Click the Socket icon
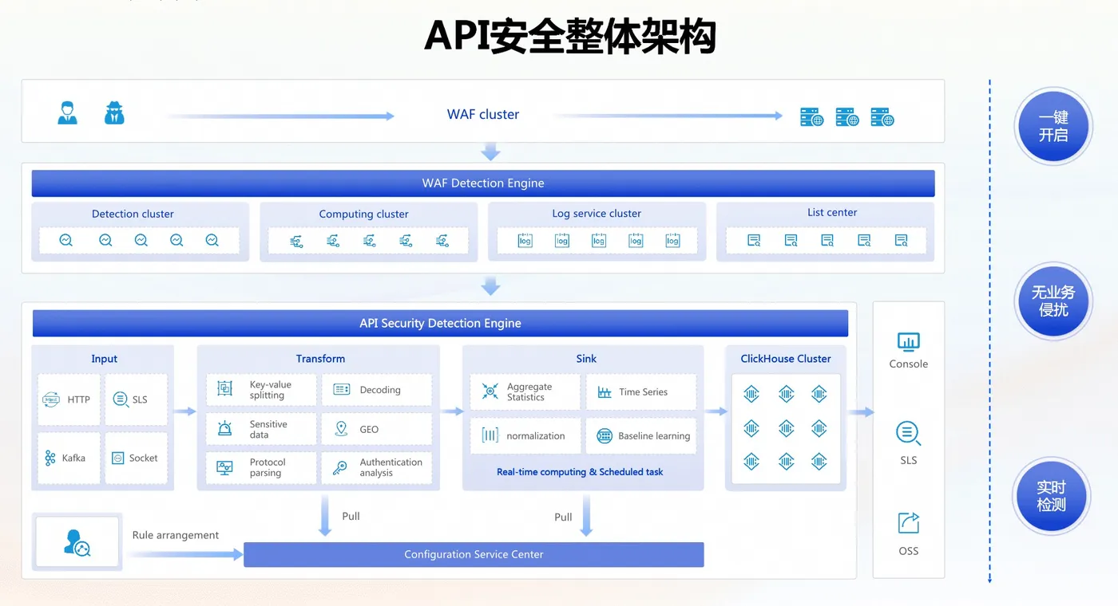Screen dimensions: 1118x606 point(117,458)
